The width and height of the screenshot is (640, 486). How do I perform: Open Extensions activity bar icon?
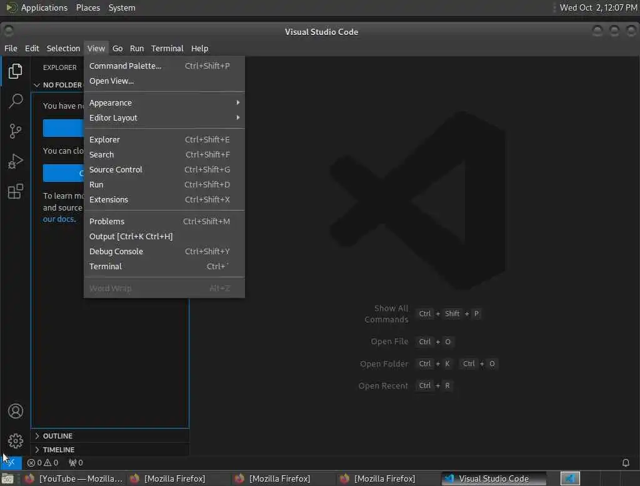click(15, 191)
